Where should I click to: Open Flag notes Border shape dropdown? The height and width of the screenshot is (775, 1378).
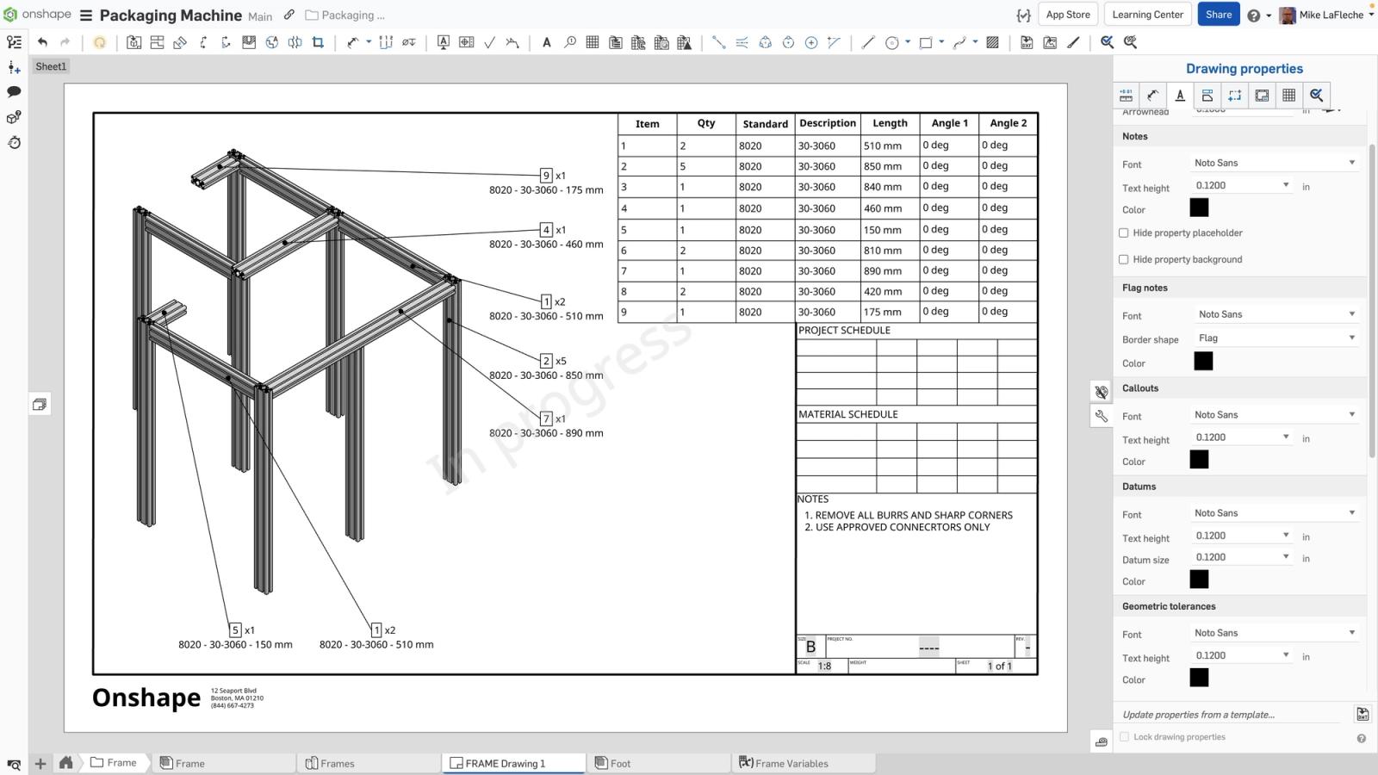(1276, 338)
